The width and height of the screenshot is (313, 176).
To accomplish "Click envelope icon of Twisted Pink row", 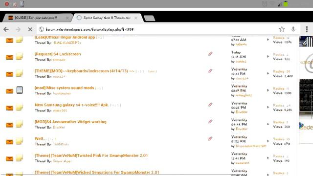I will (9, 159).
